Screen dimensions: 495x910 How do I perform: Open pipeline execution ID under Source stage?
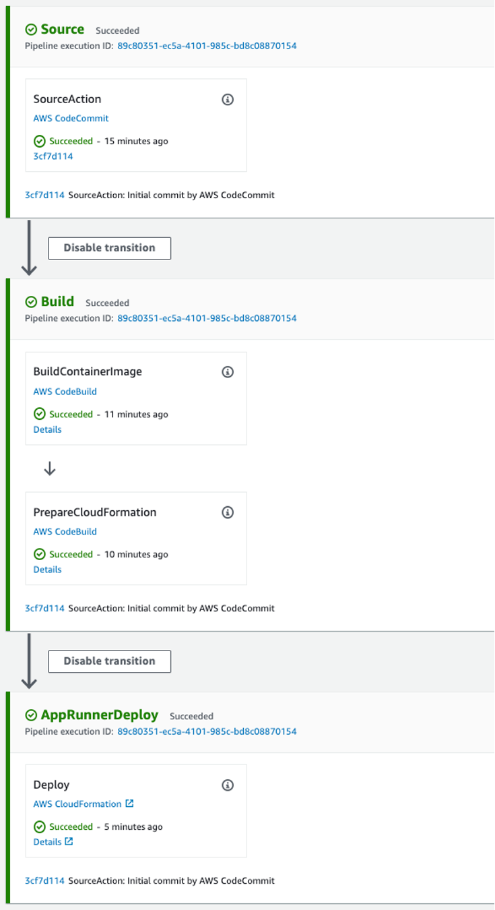coord(205,46)
